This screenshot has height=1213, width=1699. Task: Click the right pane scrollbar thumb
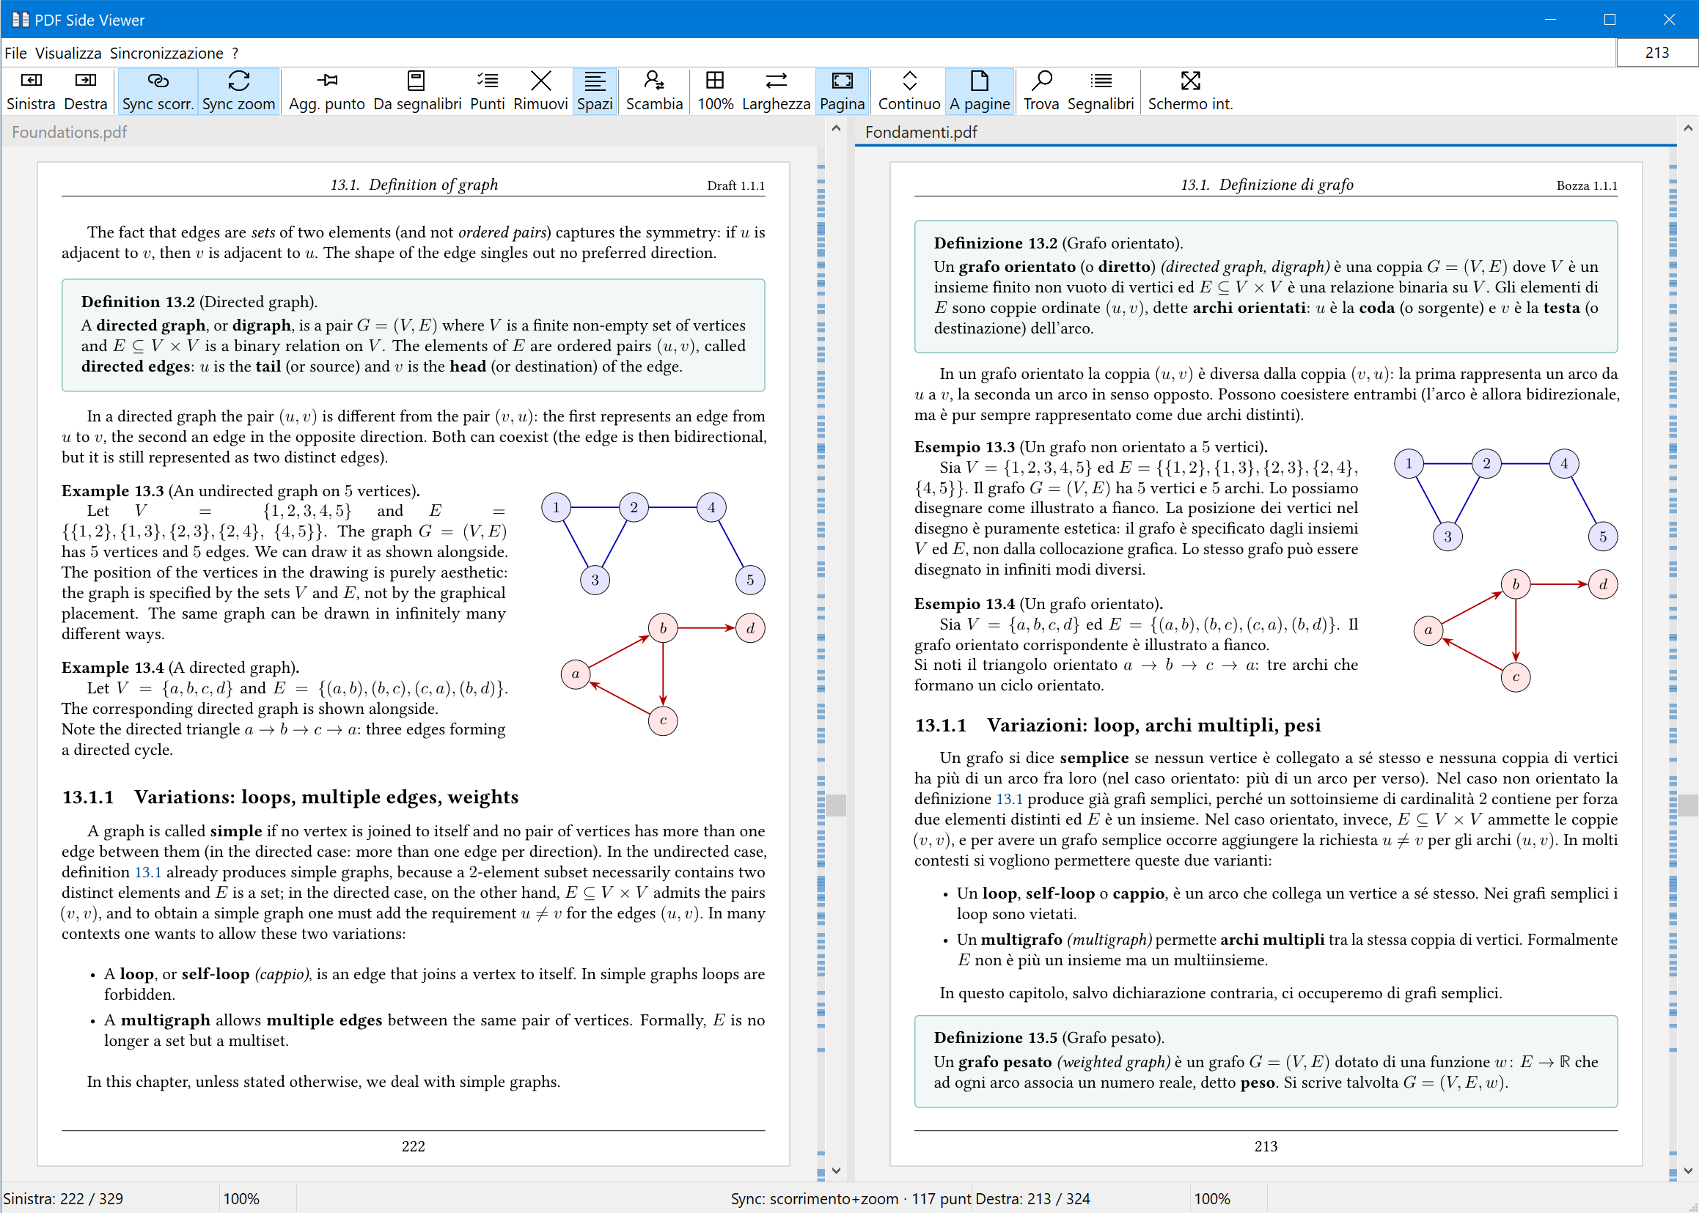coord(1688,805)
